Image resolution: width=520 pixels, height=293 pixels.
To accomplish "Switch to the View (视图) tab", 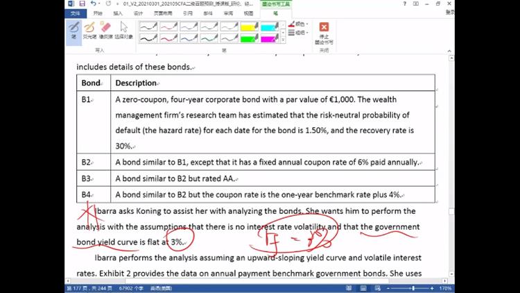I will [248, 13].
